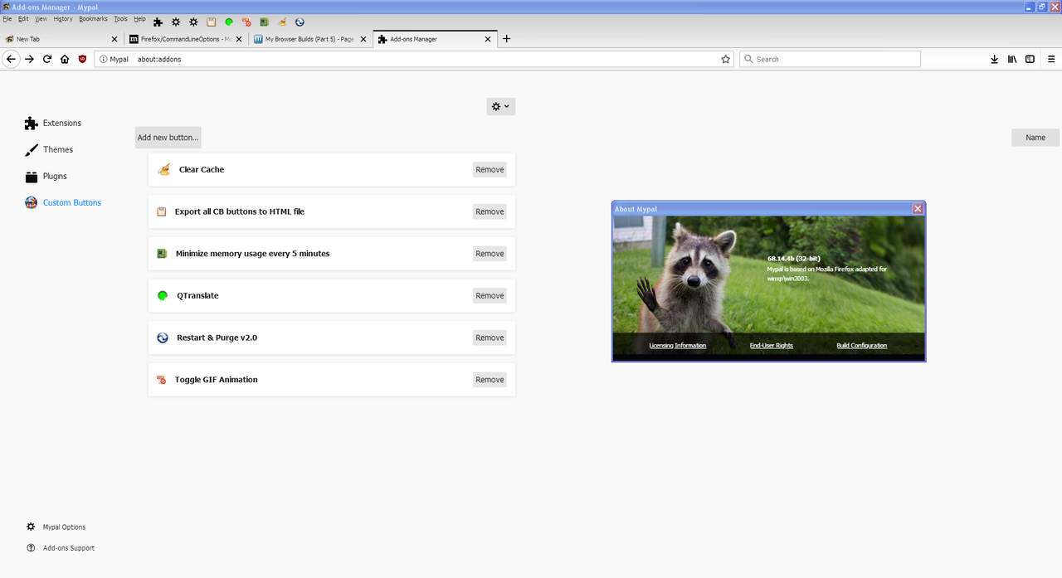The width and height of the screenshot is (1062, 578).
Task: Select Custom Buttons in the sidebar
Action: [63, 202]
